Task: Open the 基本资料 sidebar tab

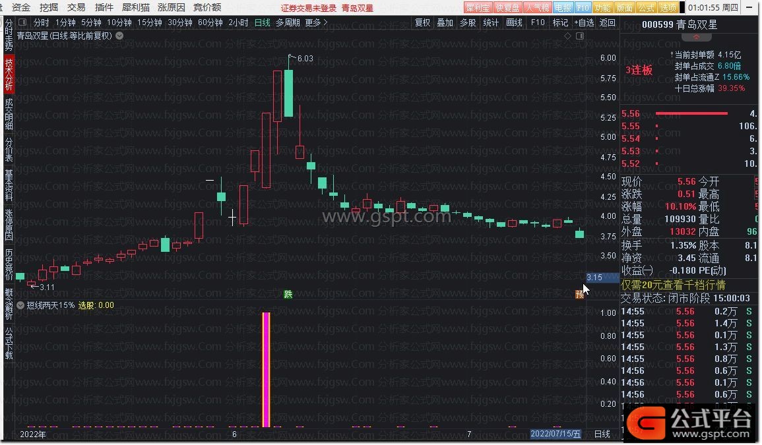Action: pos(9,185)
